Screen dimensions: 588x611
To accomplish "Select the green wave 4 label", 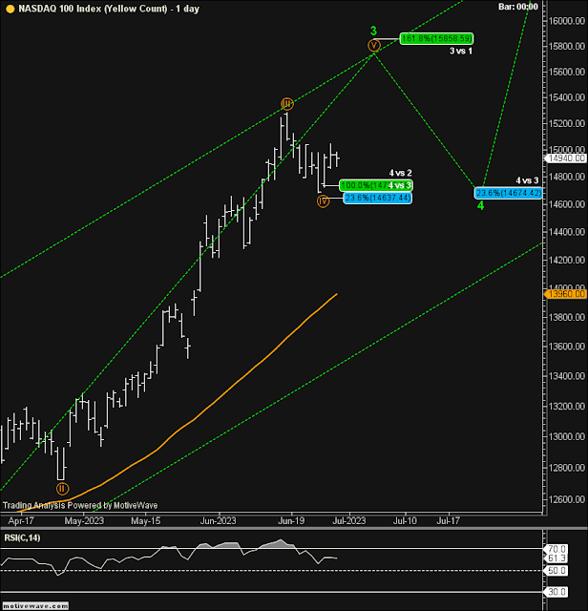I will (480, 205).
